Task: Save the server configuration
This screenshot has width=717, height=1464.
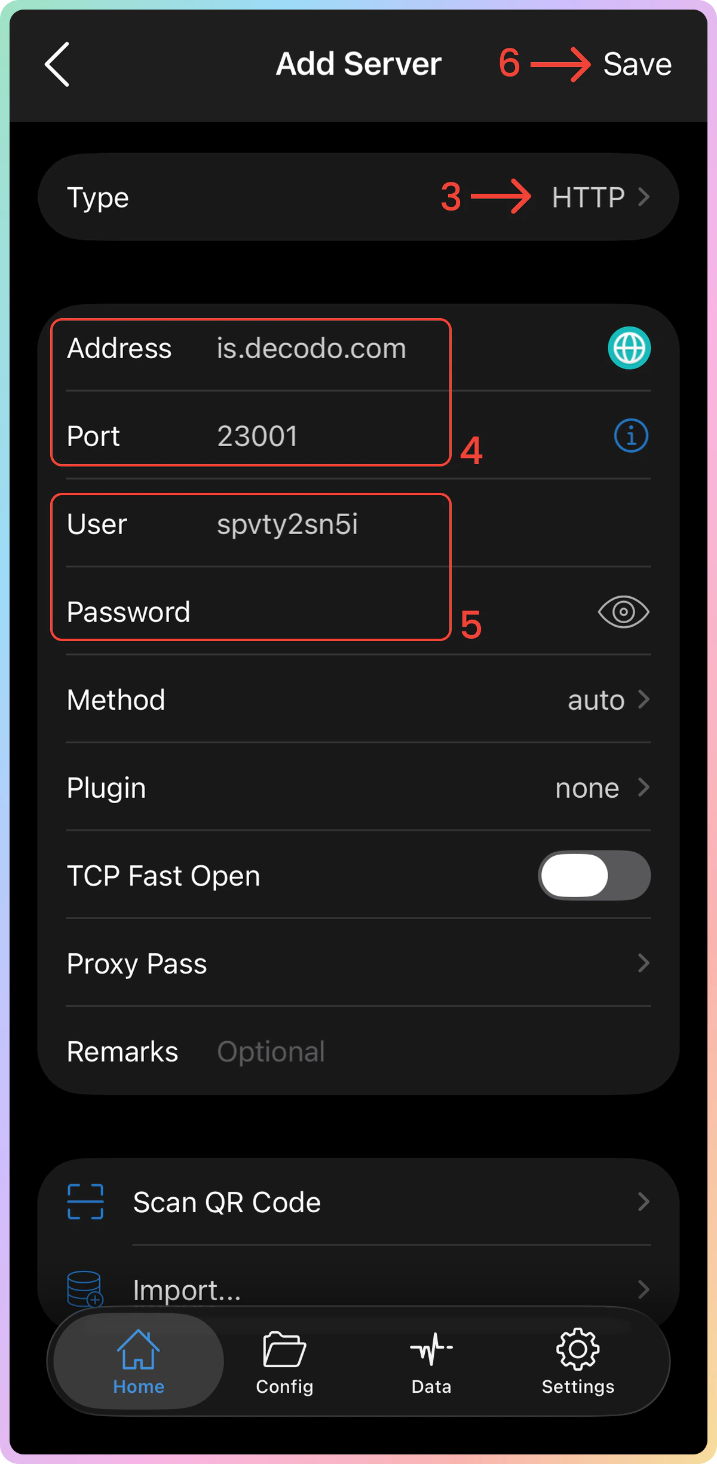Action: click(637, 64)
